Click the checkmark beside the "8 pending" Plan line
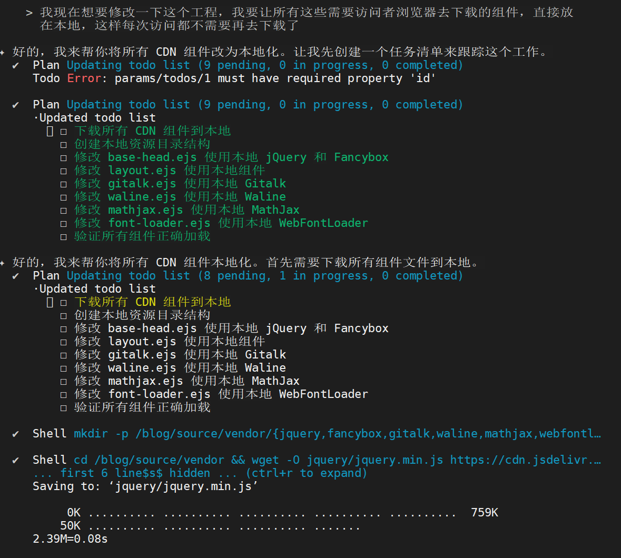The height and width of the screenshot is (558, 621). point(16,276)
